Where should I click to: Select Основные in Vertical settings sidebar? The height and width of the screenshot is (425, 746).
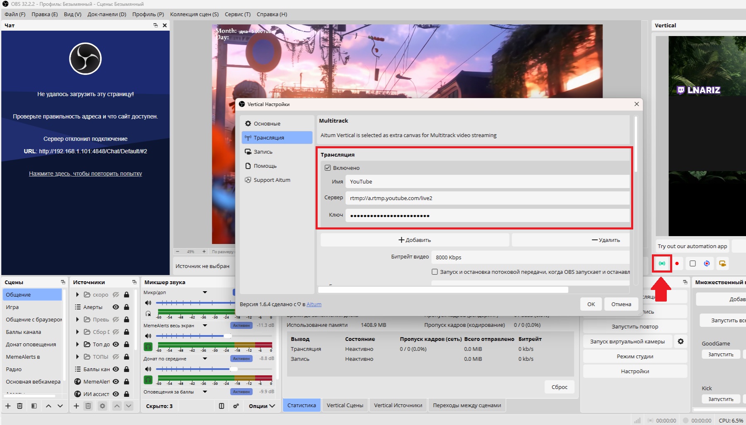coord(277,123)
